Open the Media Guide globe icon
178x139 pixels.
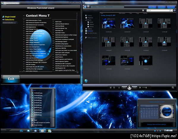[x=86, y=81]
